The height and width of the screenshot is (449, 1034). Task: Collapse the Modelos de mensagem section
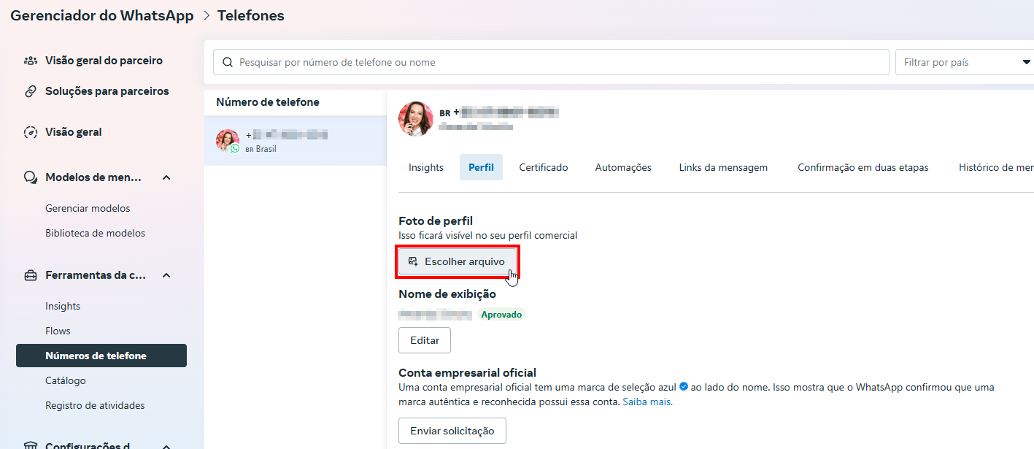click(166, 177)
